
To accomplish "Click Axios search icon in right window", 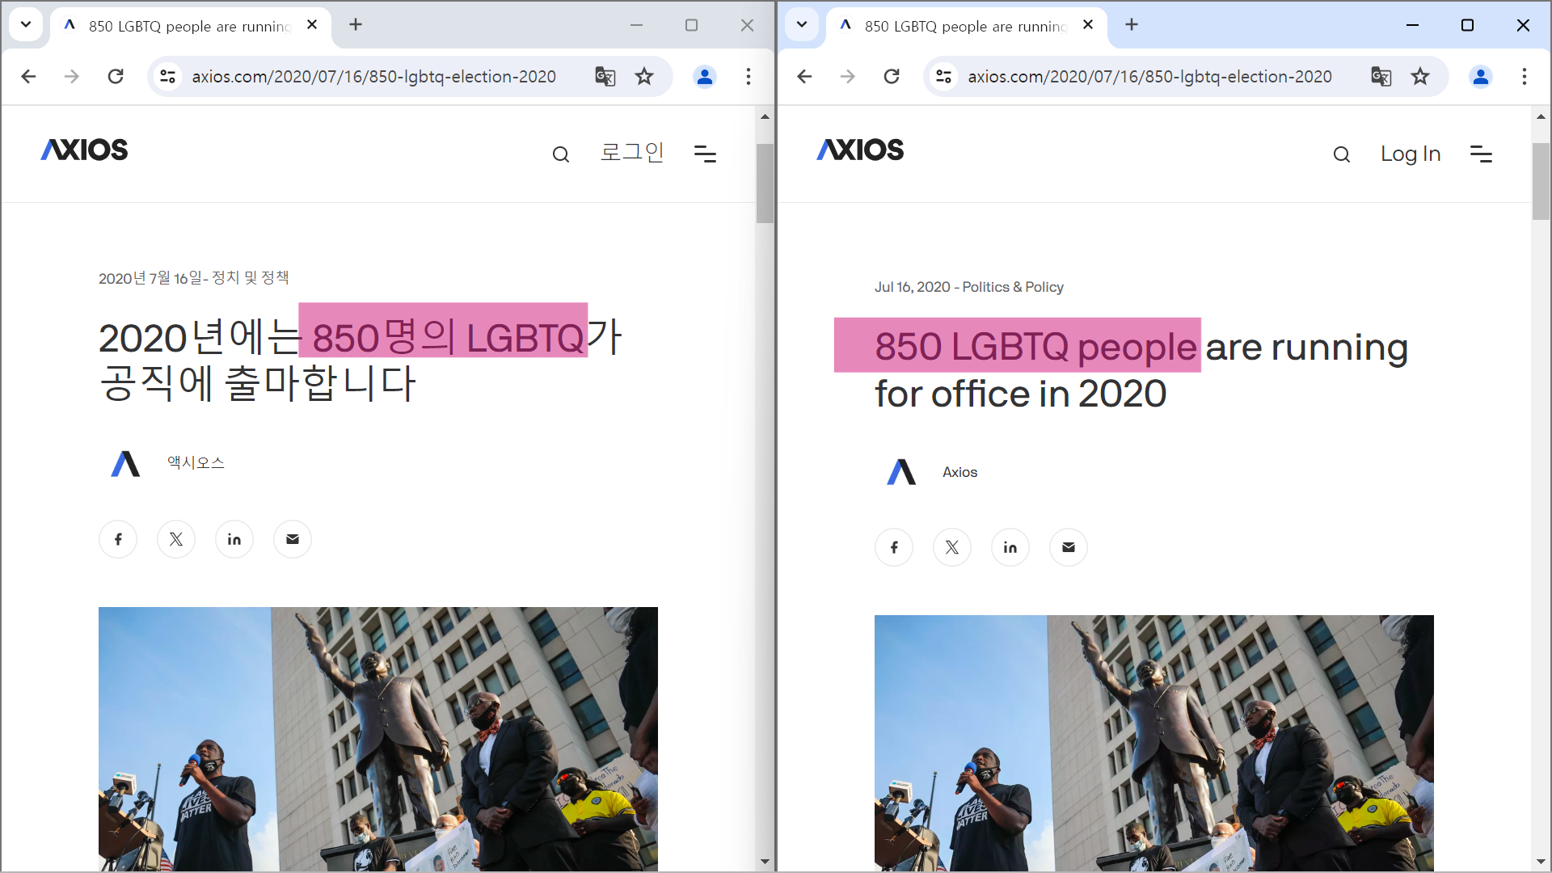I will click(1342, 154).
